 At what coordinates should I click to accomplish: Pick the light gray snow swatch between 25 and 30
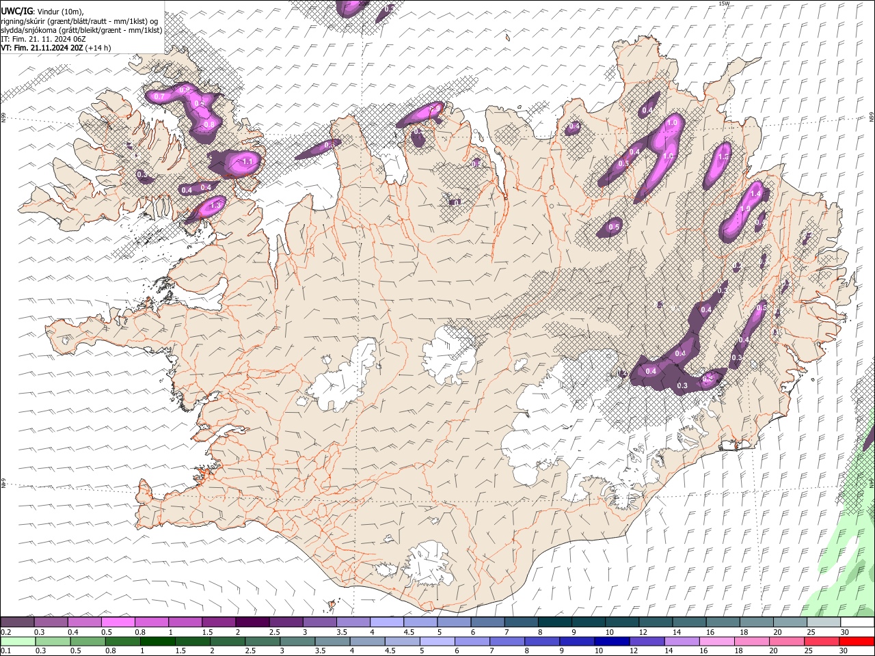pyautogui.click(x=824, y=623)
